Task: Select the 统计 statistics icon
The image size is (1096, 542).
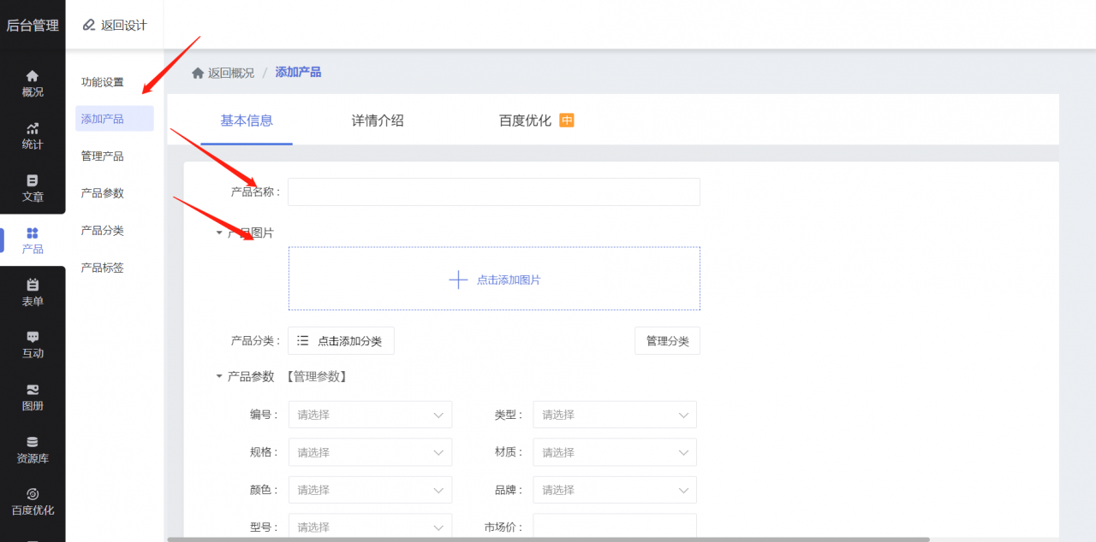Action: click(33, 135)
